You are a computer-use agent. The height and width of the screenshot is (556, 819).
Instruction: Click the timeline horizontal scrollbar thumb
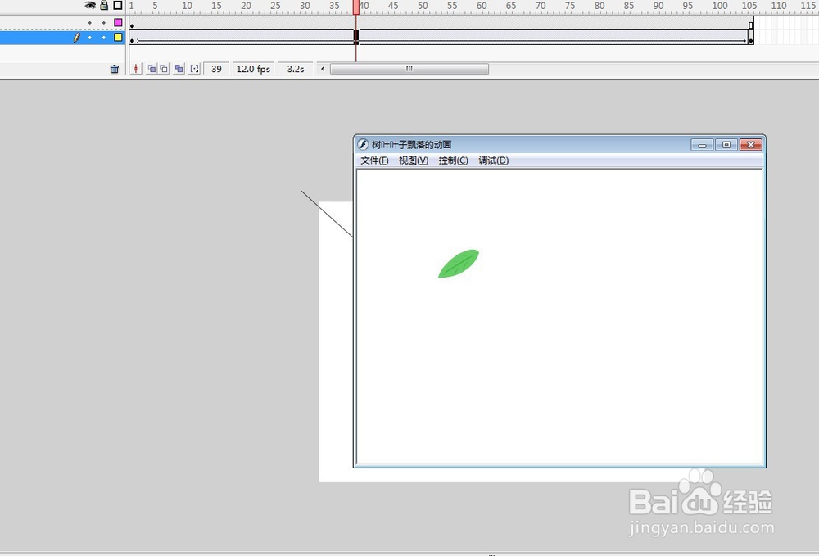[x=409, y=69]
